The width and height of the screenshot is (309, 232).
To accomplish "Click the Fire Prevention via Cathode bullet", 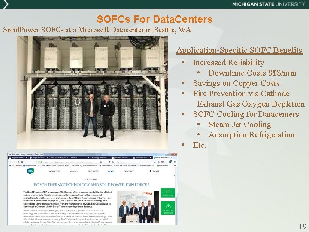I will tap(241, 93).
